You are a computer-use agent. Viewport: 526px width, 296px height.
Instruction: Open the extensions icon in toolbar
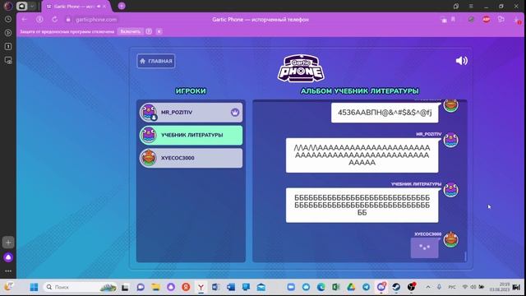pyautogui.click(x=501, y=19)
